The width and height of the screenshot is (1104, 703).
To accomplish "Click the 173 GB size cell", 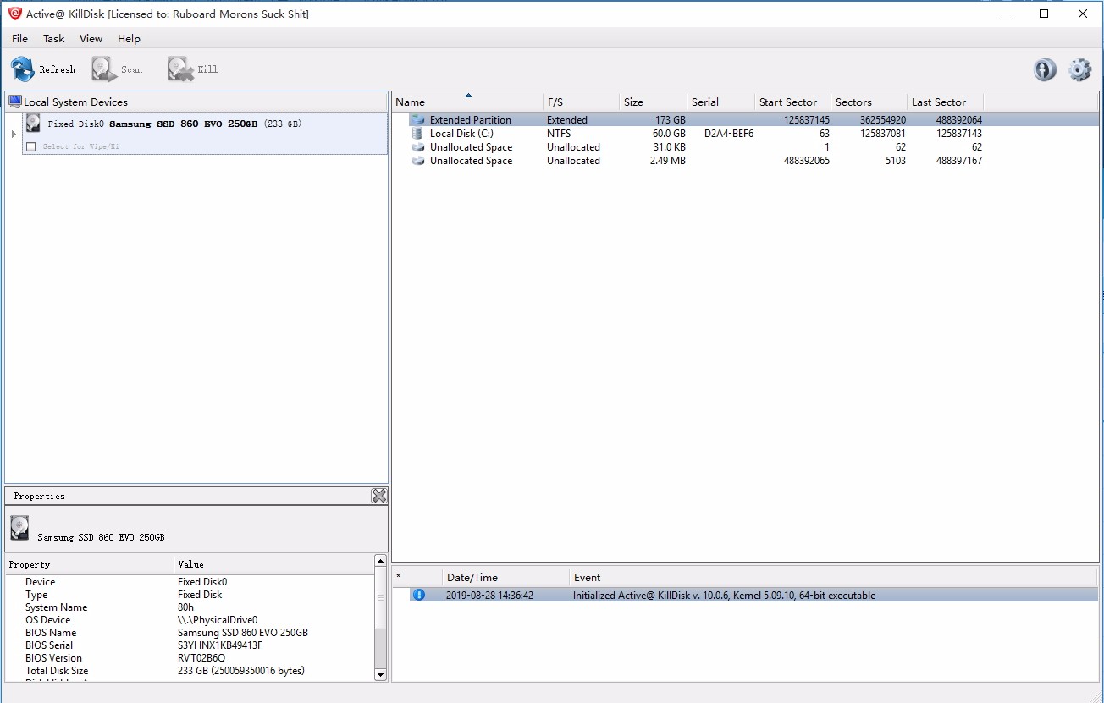I will tap(671, 120).
